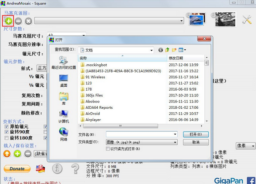
Task: Close the Open dialog
Action: 204,39
